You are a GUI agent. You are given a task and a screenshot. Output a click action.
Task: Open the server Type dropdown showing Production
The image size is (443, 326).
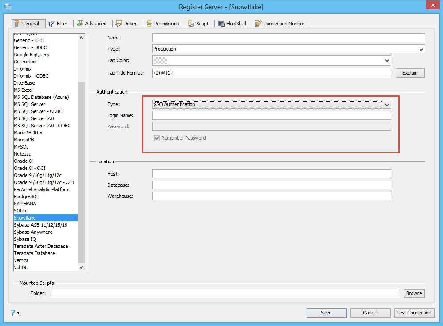(x=421, y=49)
